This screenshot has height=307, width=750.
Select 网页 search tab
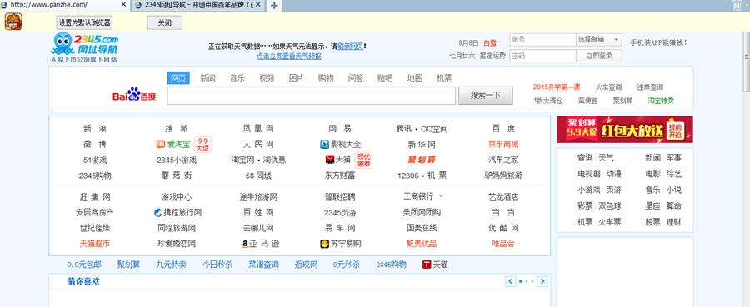coord(178,78)
